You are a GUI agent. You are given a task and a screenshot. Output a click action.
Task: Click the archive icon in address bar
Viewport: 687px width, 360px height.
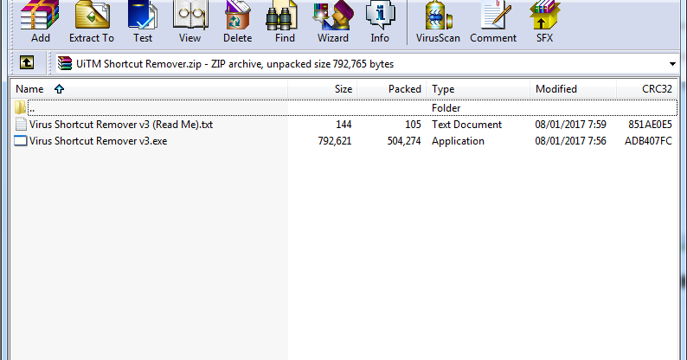65,63
